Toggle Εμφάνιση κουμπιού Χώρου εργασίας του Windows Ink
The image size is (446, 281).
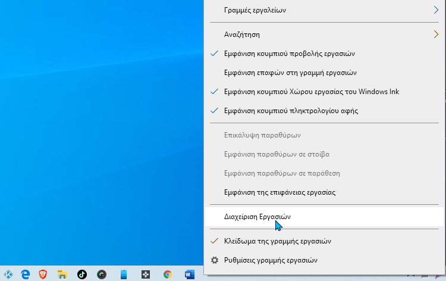click(324, 92)
